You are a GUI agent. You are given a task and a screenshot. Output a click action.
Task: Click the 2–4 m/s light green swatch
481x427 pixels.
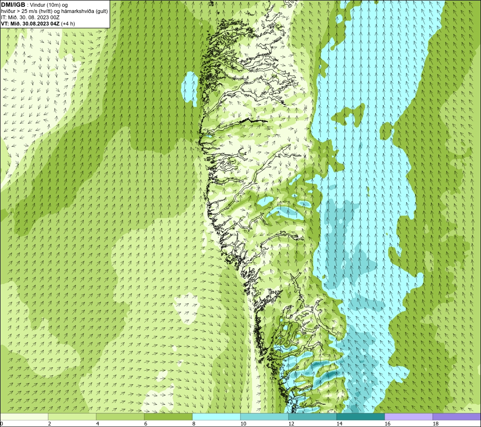click(72, 416)
